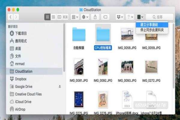
Task: Click the sidebar vertical scrollbar
Action: pyautogui.click(x=64, y=47)
